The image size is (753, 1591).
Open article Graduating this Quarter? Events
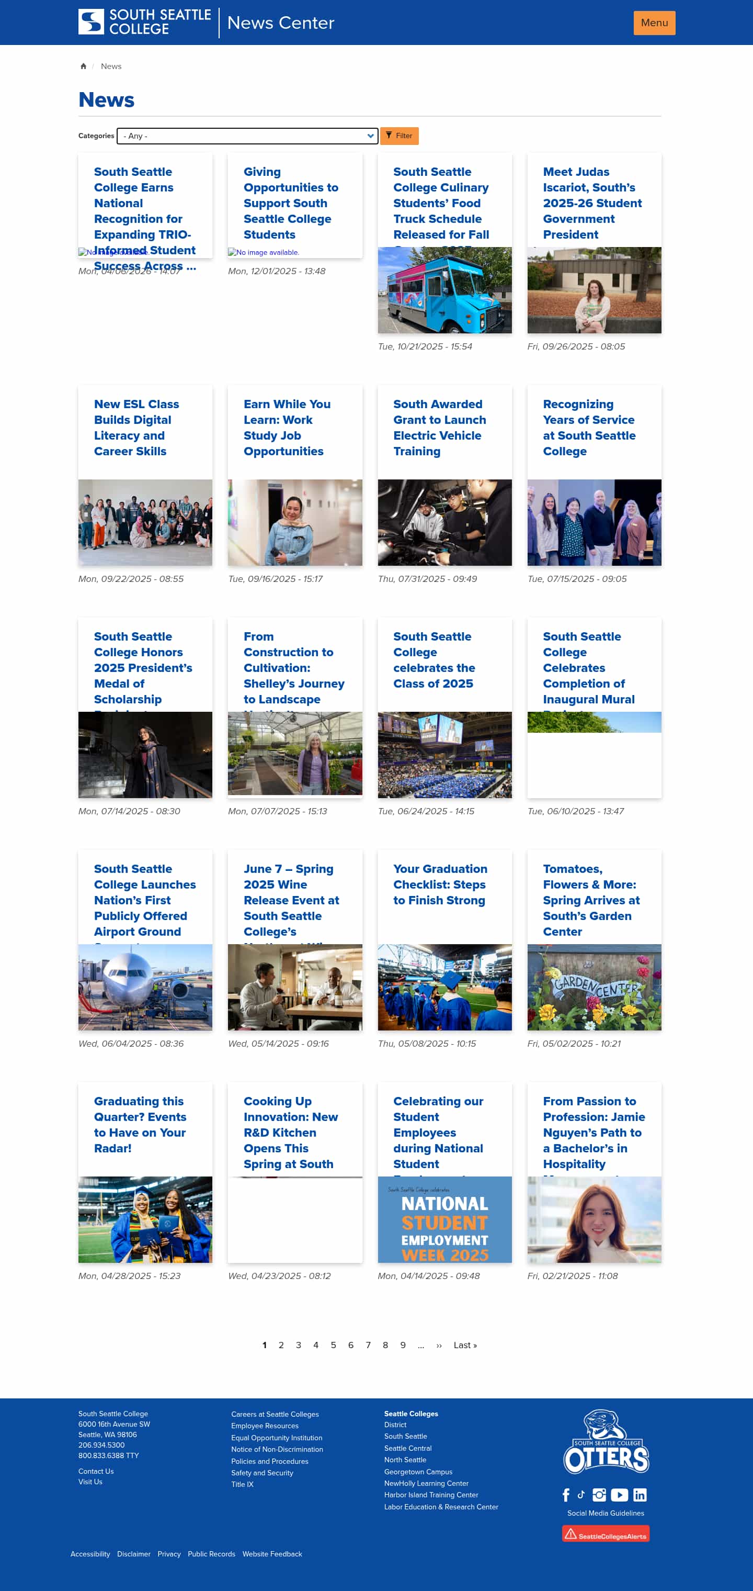(140, 1125)
